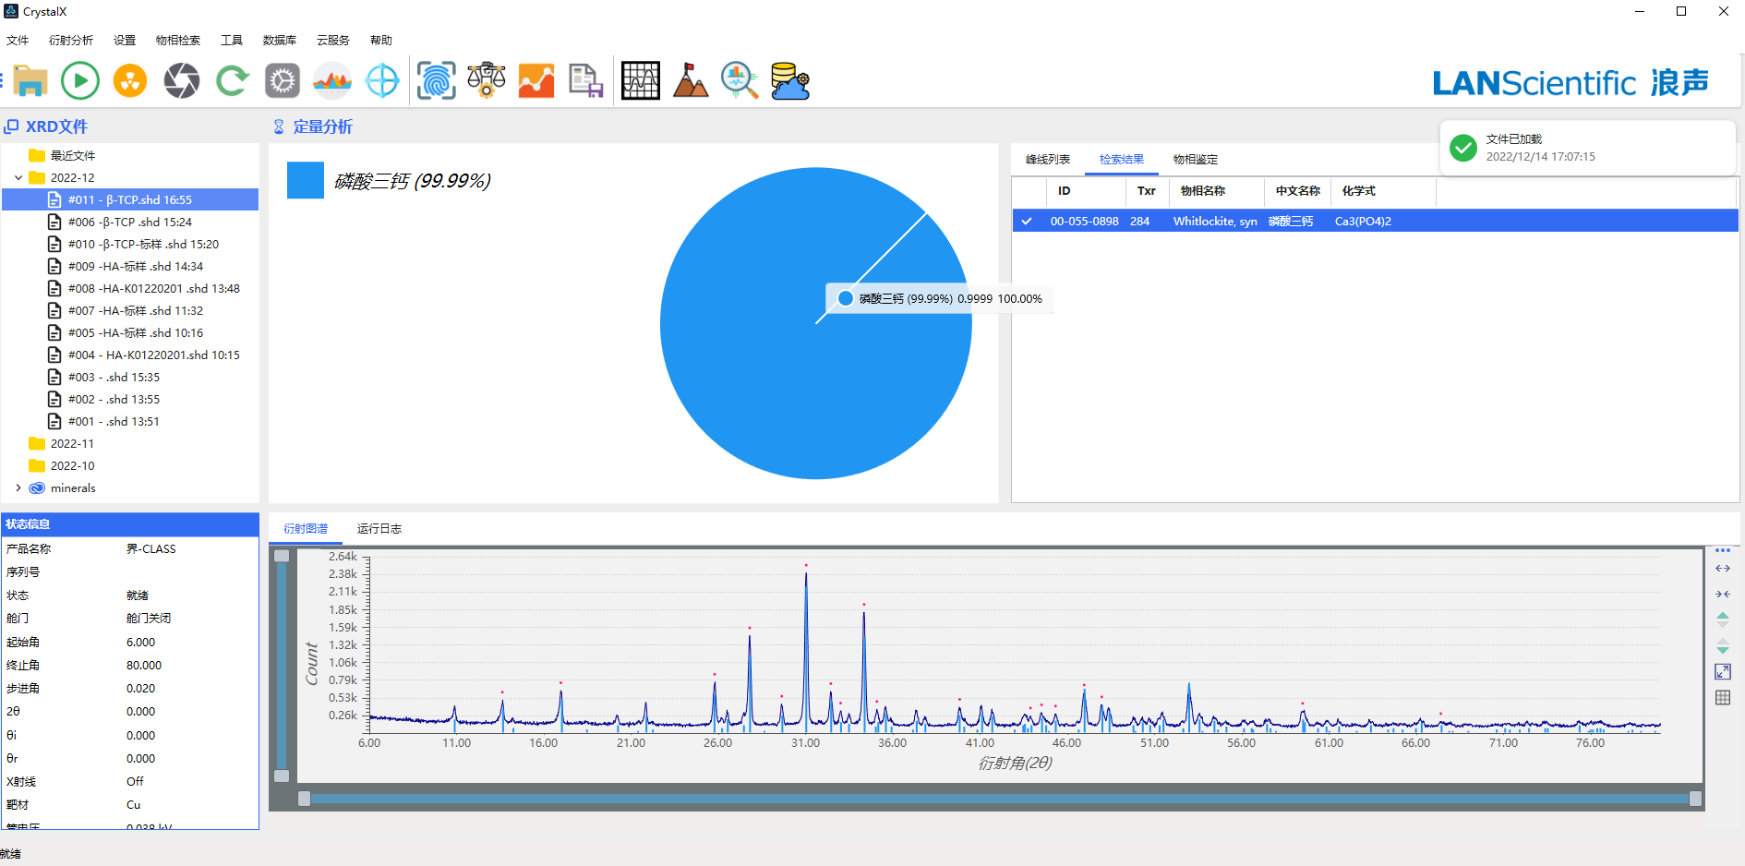The image size is (1745, 866).
Task: Switch to the 物相鉴定 tab
Action: [x=1195, y=160]
